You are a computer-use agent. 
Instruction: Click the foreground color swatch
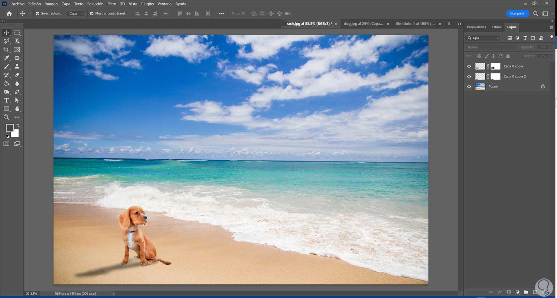[x=10, y=128]
